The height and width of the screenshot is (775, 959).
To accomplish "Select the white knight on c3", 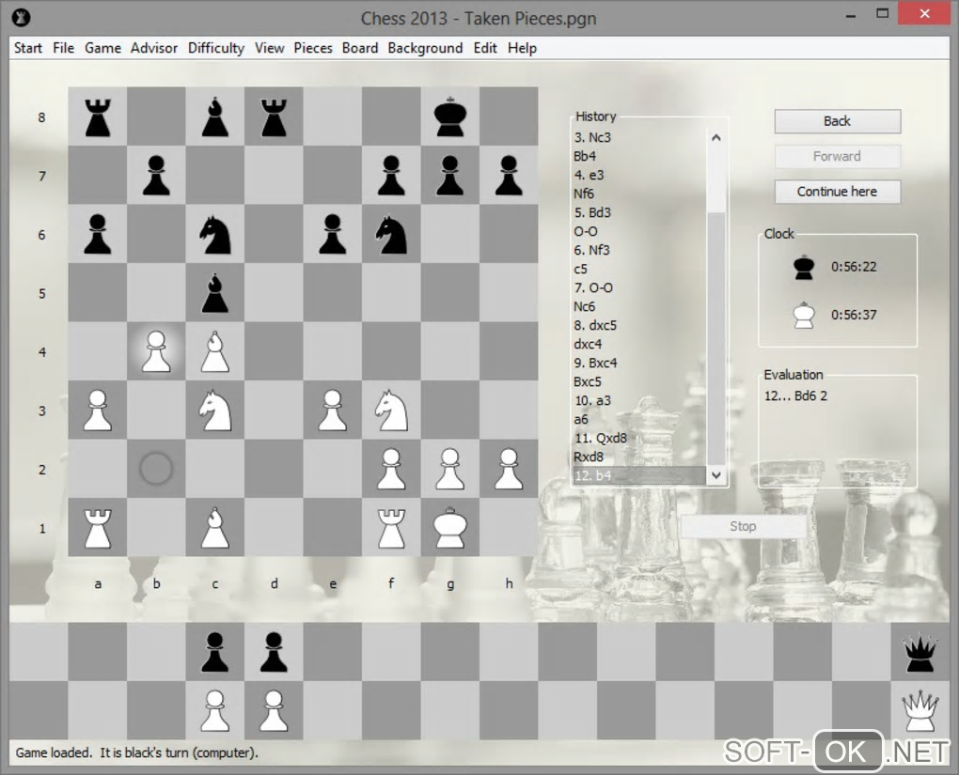I will tap(215, 411).
